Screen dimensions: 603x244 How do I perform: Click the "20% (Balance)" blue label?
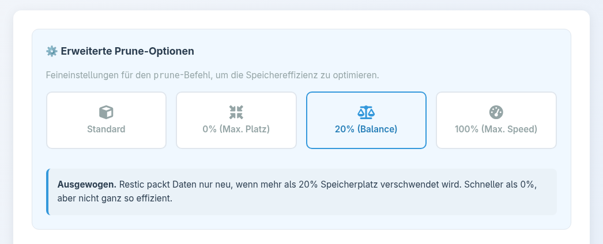click(x=366, y=129)
